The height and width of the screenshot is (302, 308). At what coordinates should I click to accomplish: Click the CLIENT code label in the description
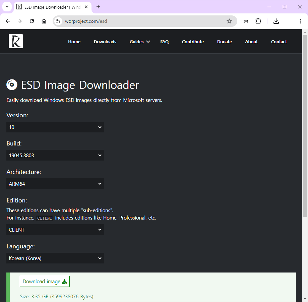click(x=45, y=218)
